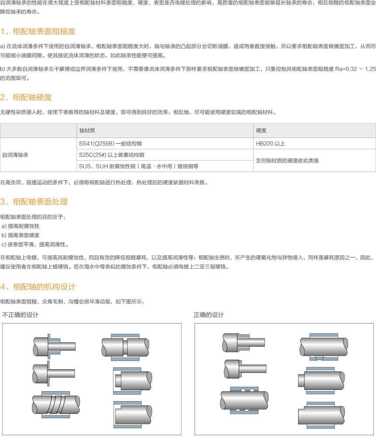Viewport: 376px width, 447px height.
Task: Click heading 4、相配轴的机构设计
Action: coord(38,287)
